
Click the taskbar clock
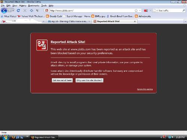pyautogui.click(x=180, y=137)
